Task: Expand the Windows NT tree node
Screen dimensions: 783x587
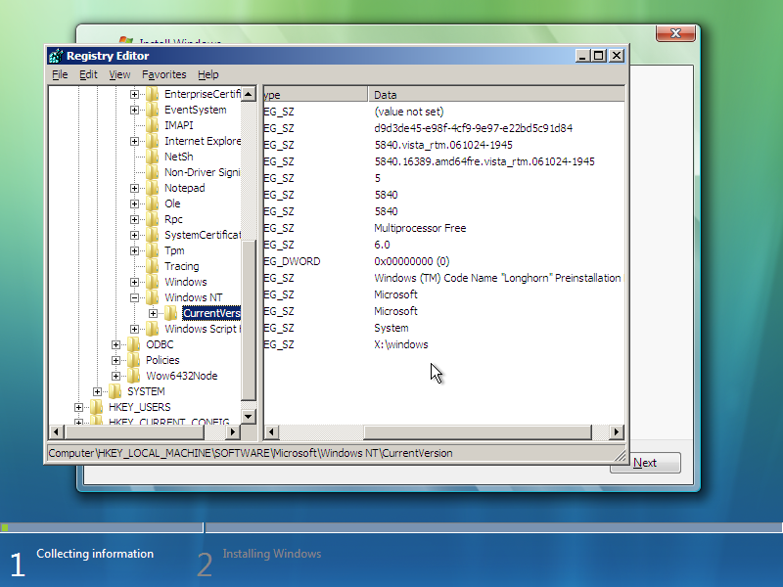Action: click(135, 297)
